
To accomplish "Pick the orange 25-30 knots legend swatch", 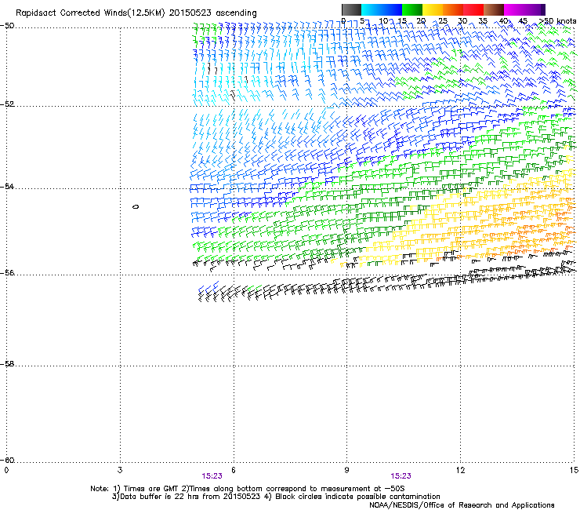I will click(x=453, y=9).
